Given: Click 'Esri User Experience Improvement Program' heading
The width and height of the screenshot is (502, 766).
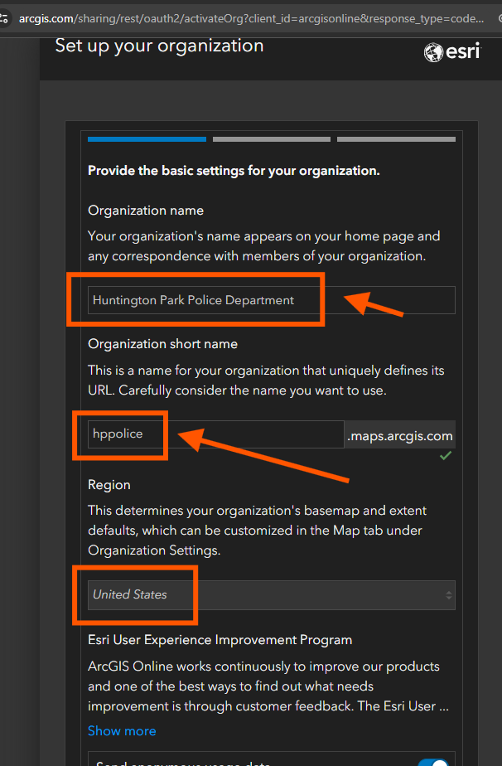Looking at the screenshot, I should pos(220,640).
